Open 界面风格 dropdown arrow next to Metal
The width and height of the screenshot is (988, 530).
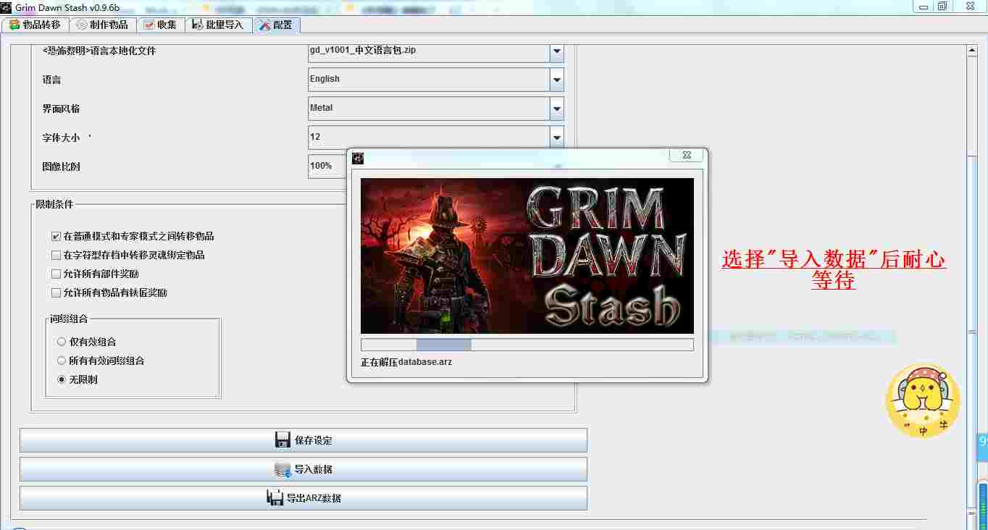tap(556, 109)
